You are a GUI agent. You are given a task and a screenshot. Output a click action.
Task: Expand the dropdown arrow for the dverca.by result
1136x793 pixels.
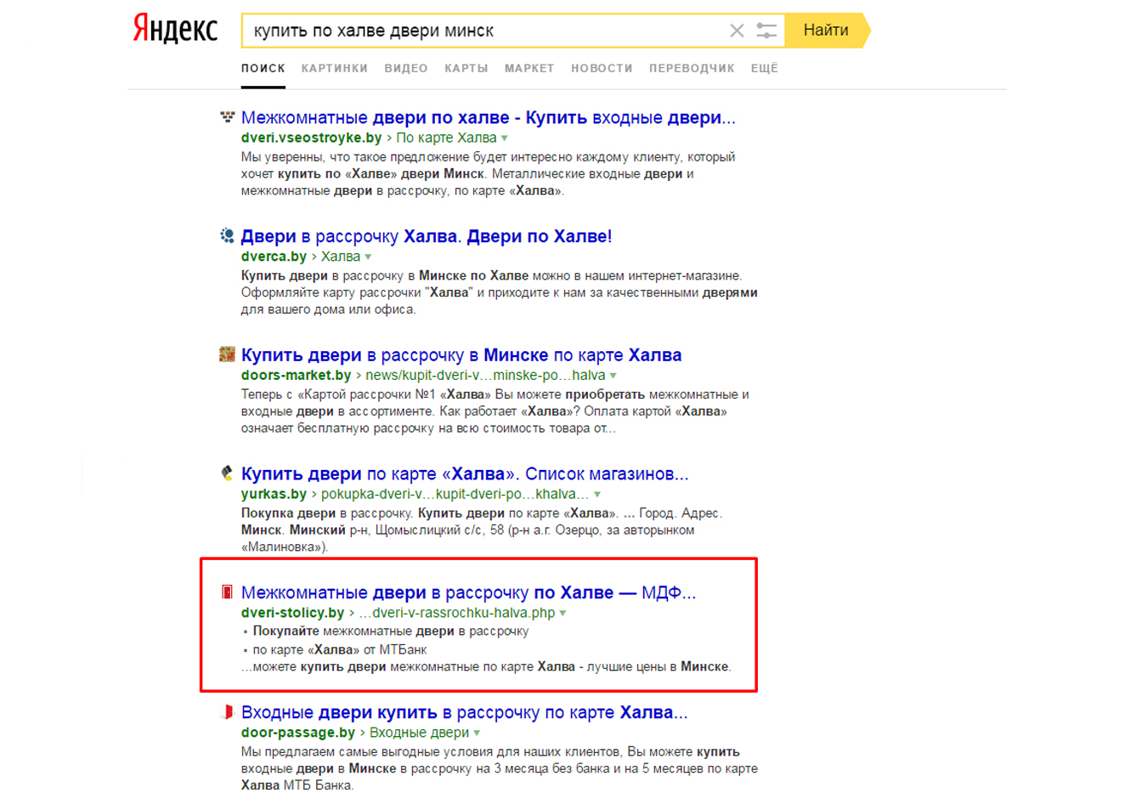tap(369, 257)
